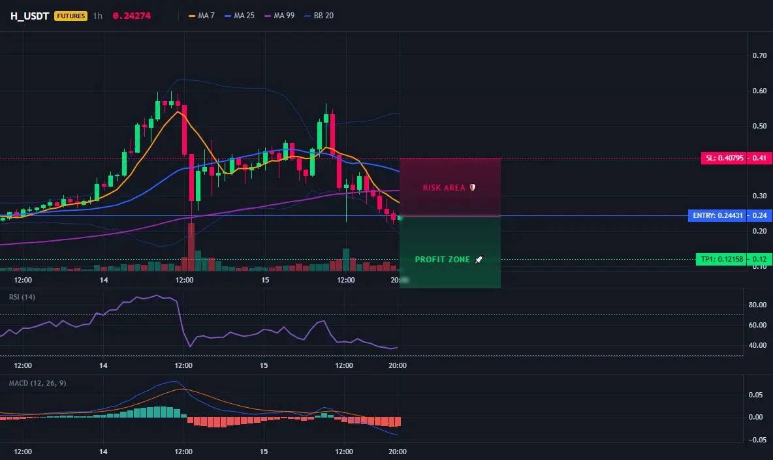Click the 0.00 MACD axis label
773x460 pixels.
point(755,417)
